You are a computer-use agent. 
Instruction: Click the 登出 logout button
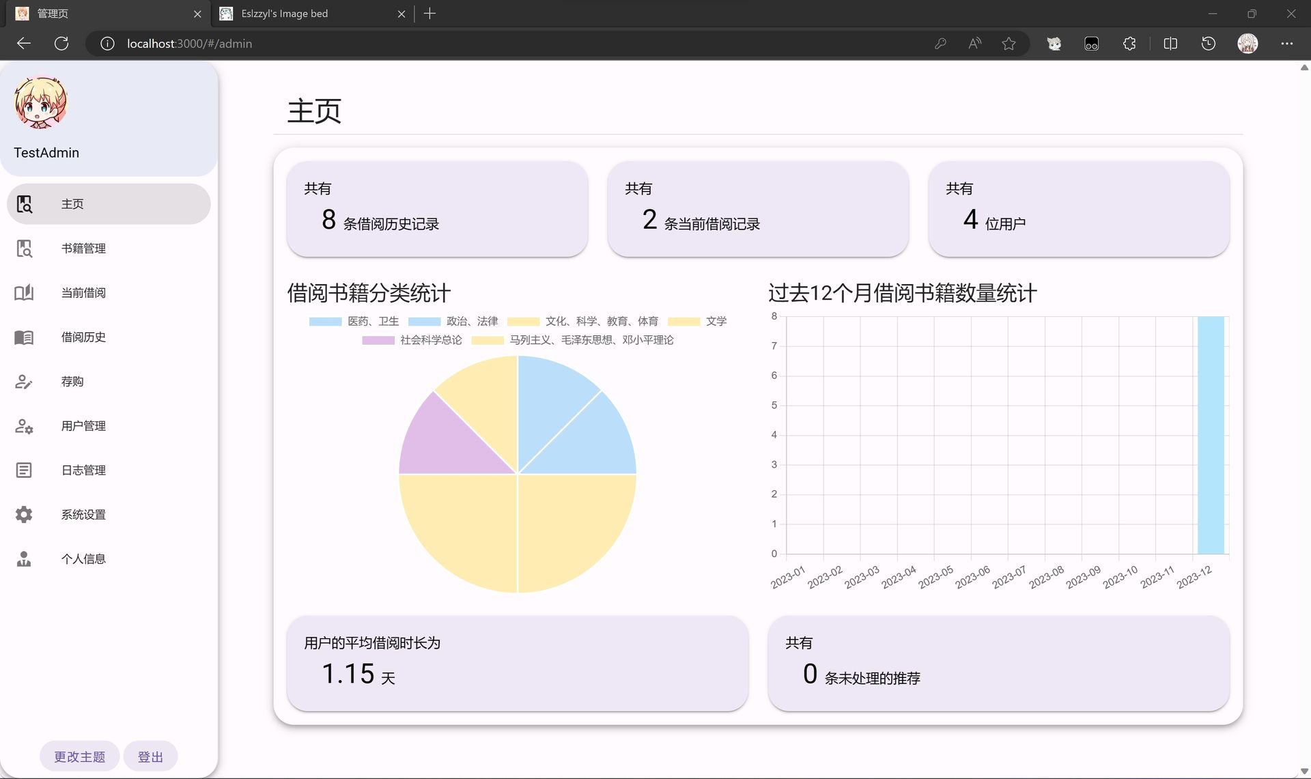tap(150, 756)
